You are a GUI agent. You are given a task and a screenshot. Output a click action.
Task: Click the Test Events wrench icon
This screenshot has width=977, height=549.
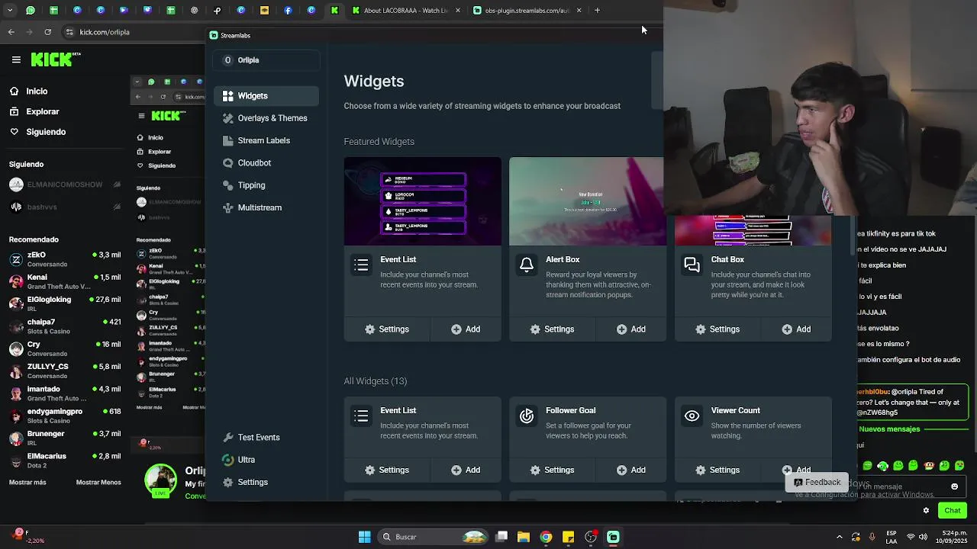tap(227, 438)
